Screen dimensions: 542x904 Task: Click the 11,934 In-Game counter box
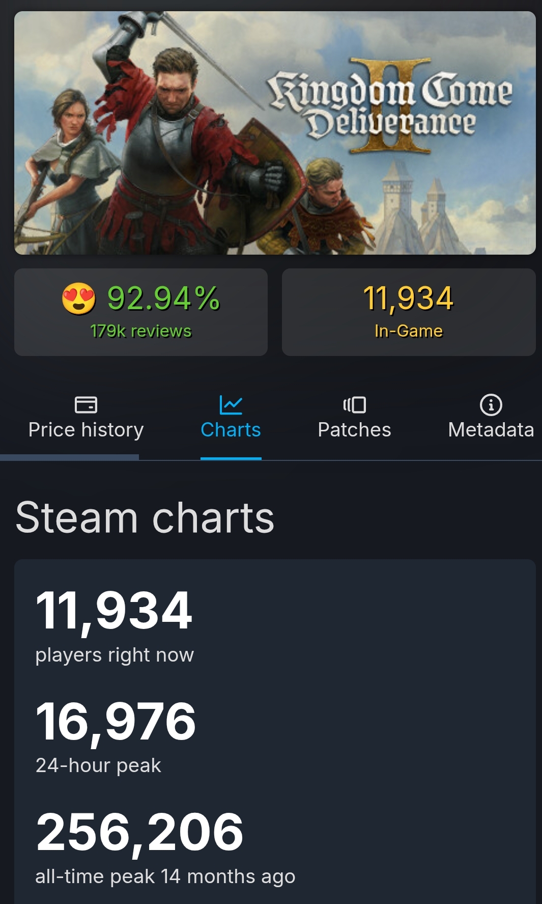click(x=409, y=312)
